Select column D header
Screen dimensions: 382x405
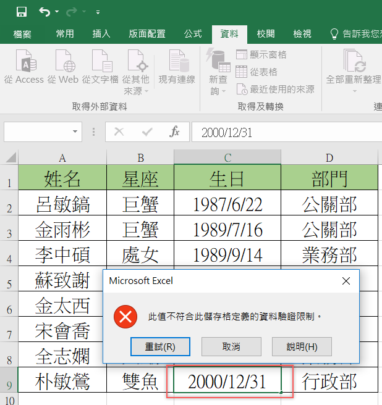coord(329,157)
